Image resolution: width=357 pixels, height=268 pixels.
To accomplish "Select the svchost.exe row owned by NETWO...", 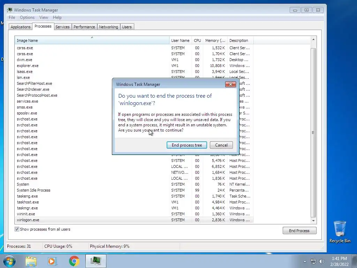I will [134, 172].
